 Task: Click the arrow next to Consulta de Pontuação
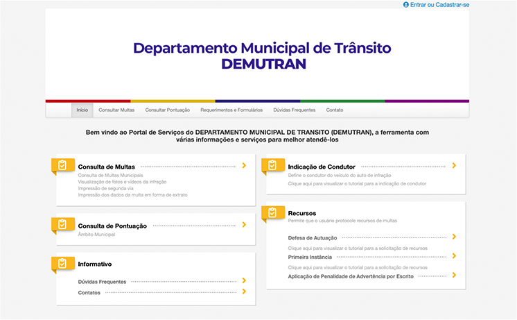coord(244,225)
